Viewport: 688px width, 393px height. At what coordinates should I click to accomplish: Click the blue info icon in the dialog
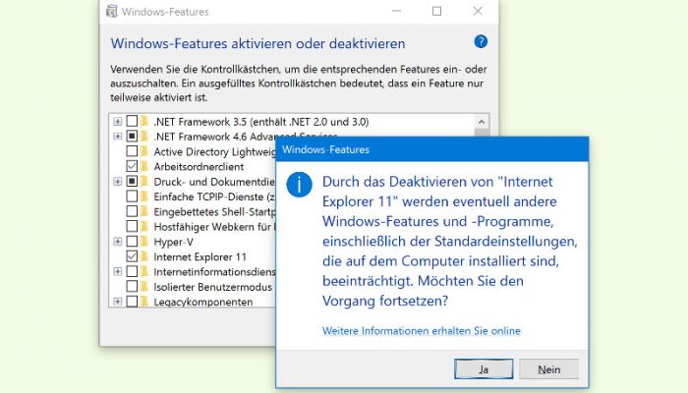(x=299, y=185)
